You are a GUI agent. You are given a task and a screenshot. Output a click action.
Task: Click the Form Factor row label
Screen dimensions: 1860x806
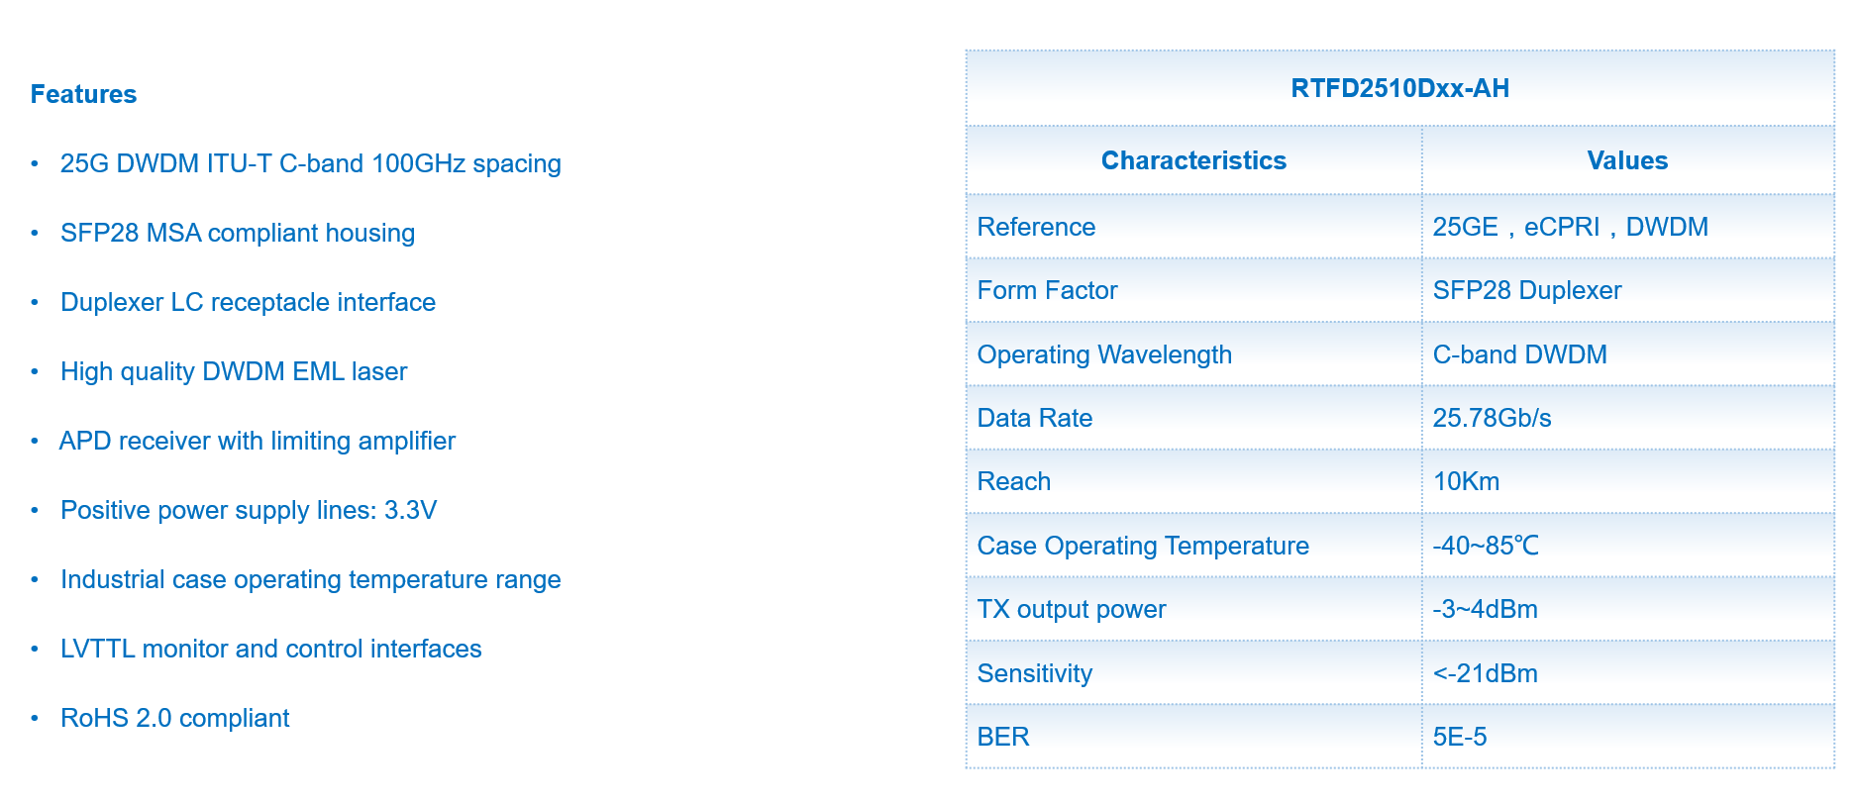(x=1047, y=290)
